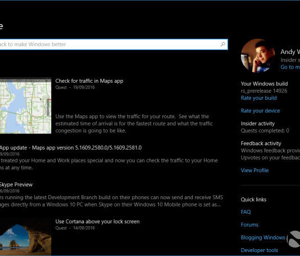300x256 pixels.
Task: Open the Developer tools link
Action: pyautogui.click(x=260, y=250)
